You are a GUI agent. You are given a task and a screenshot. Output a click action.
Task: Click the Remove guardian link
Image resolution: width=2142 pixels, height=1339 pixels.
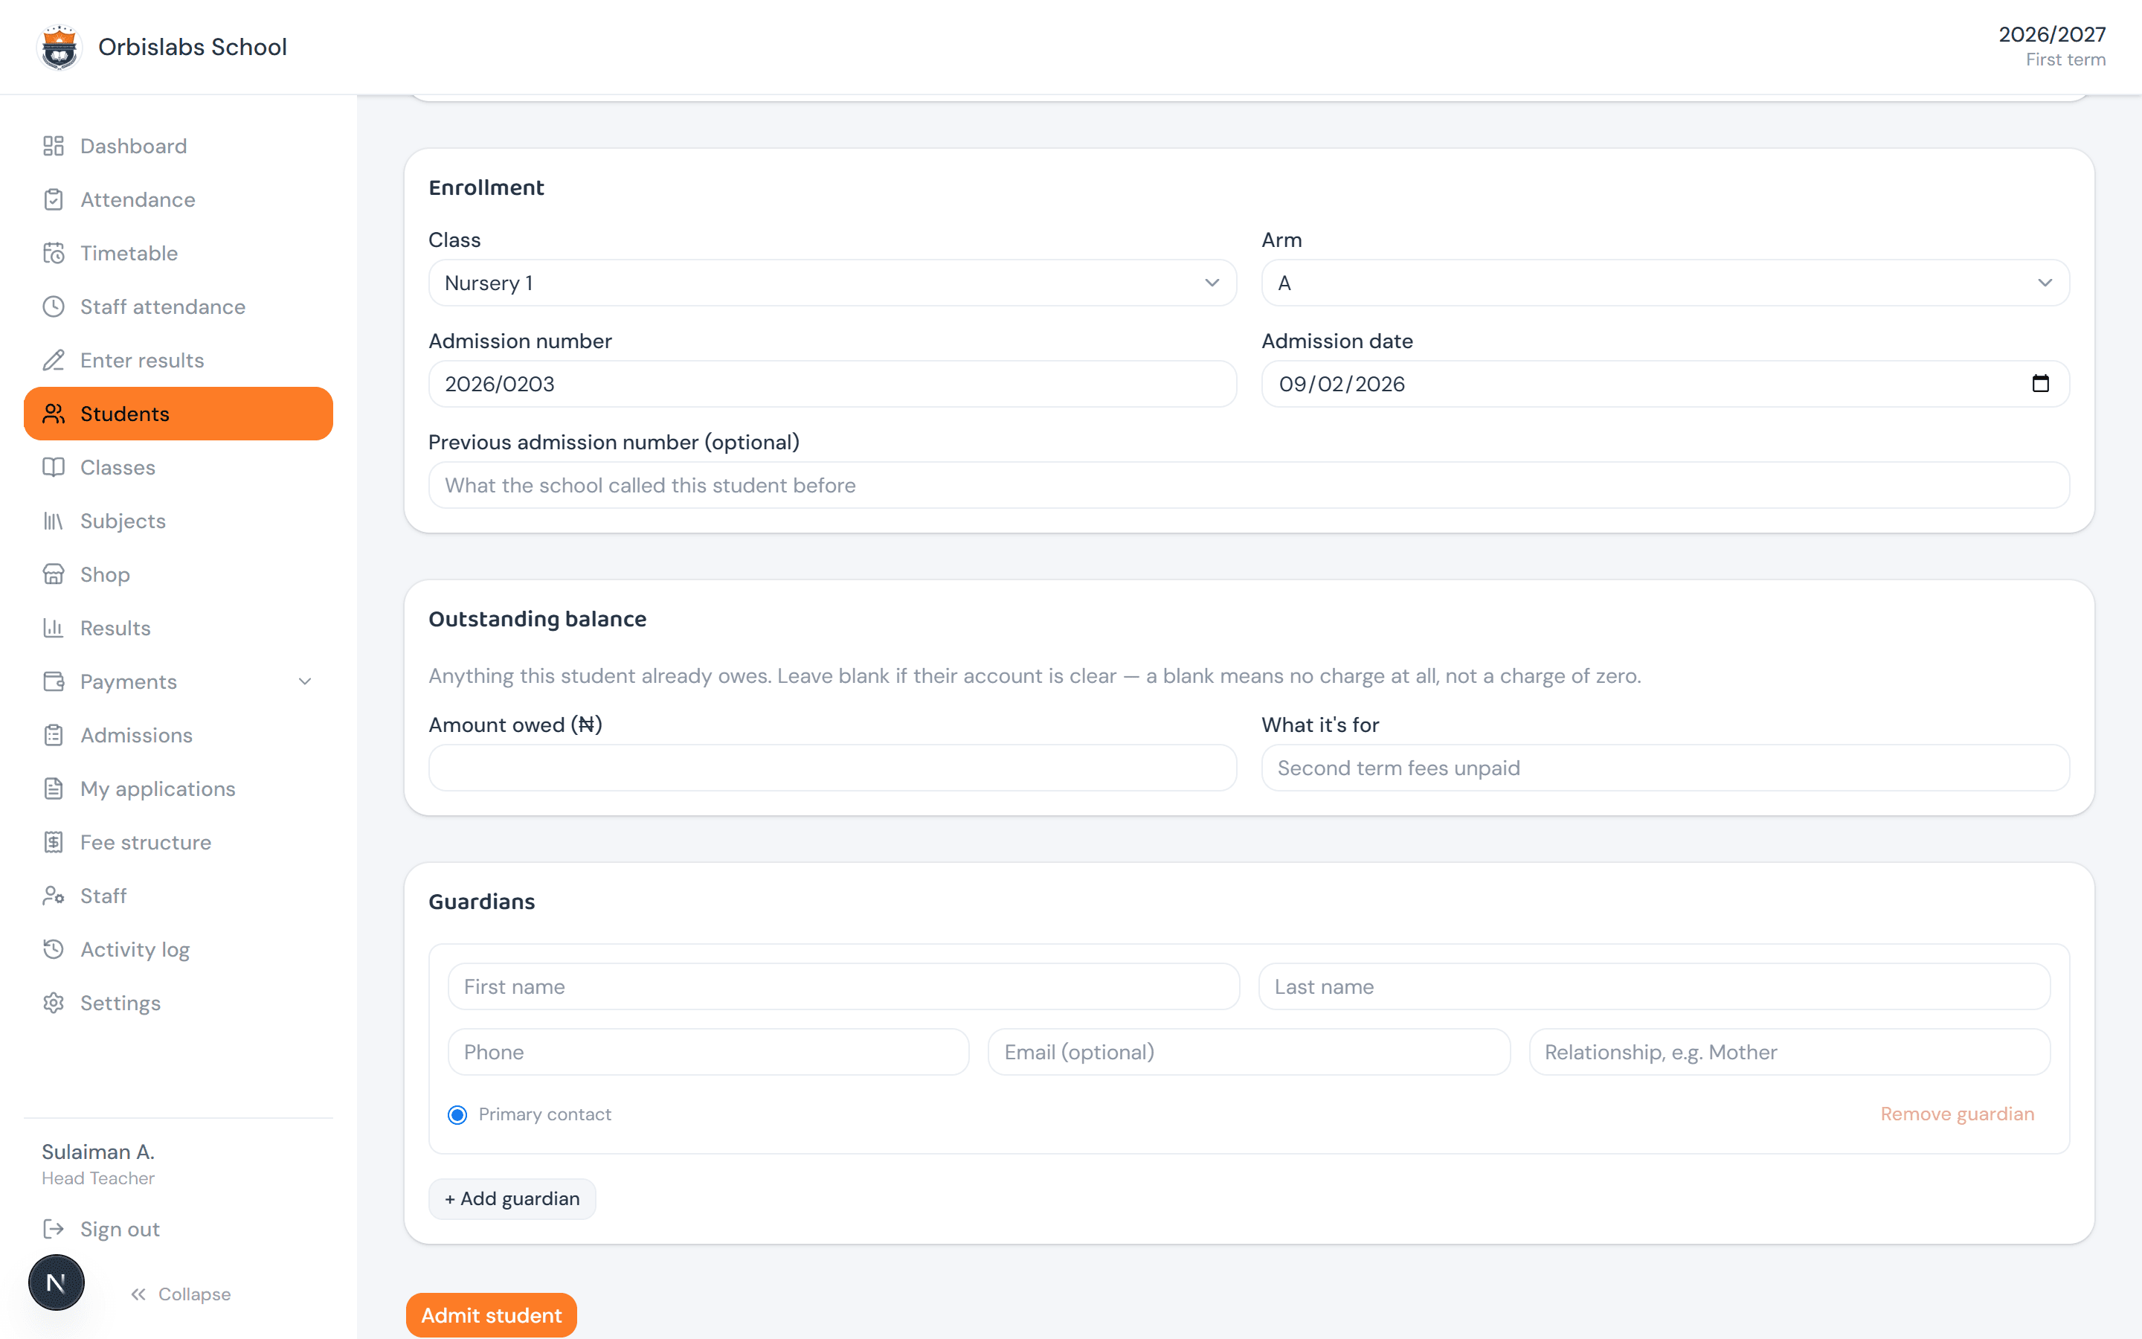click(1957, 1114)
